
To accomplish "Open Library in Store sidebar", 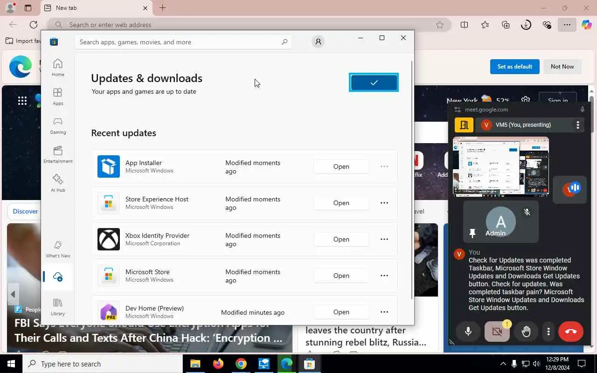I will pyautogui.click(x=58, y=307).
